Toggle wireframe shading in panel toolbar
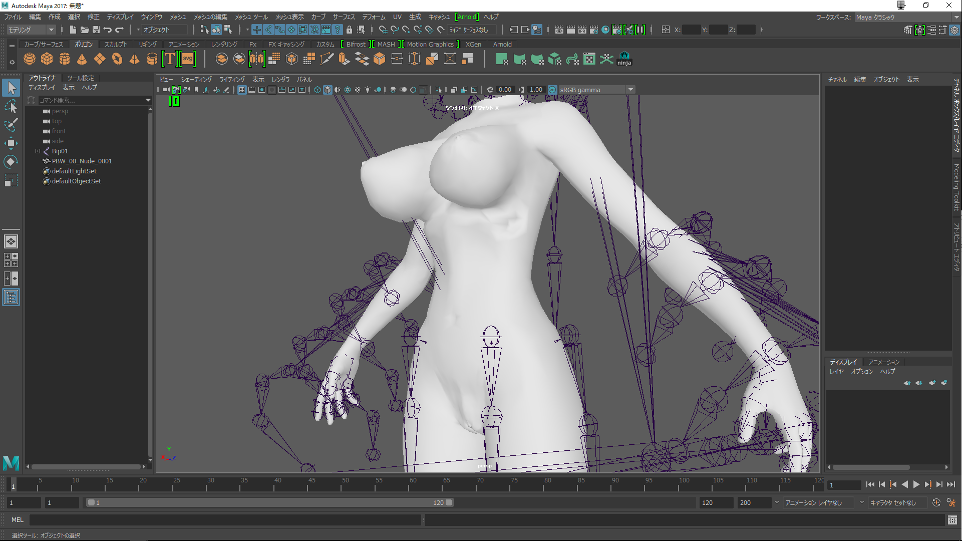Image resolution: width=962 pixels, height=541 pixels. coord(317,90)
